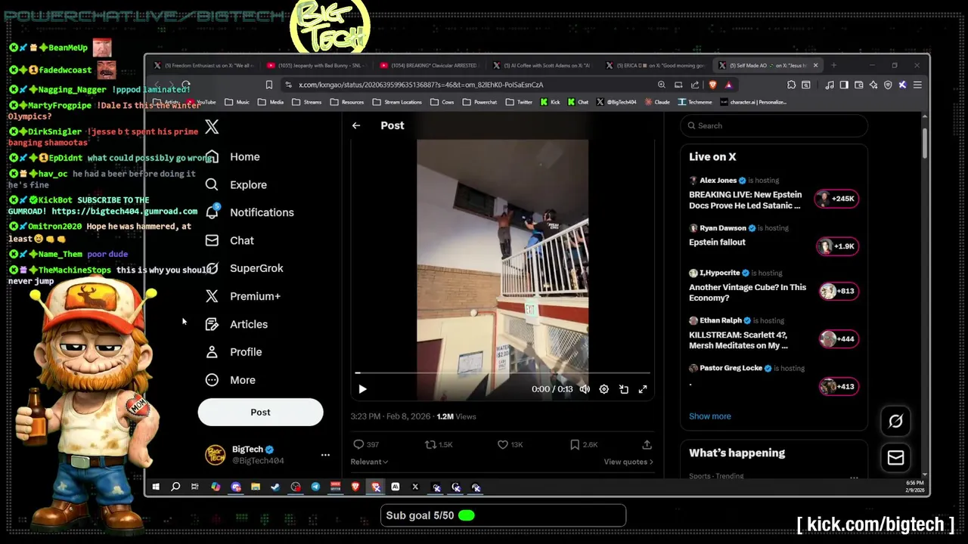Open the floating messages envelope button

tap(895, 457)
